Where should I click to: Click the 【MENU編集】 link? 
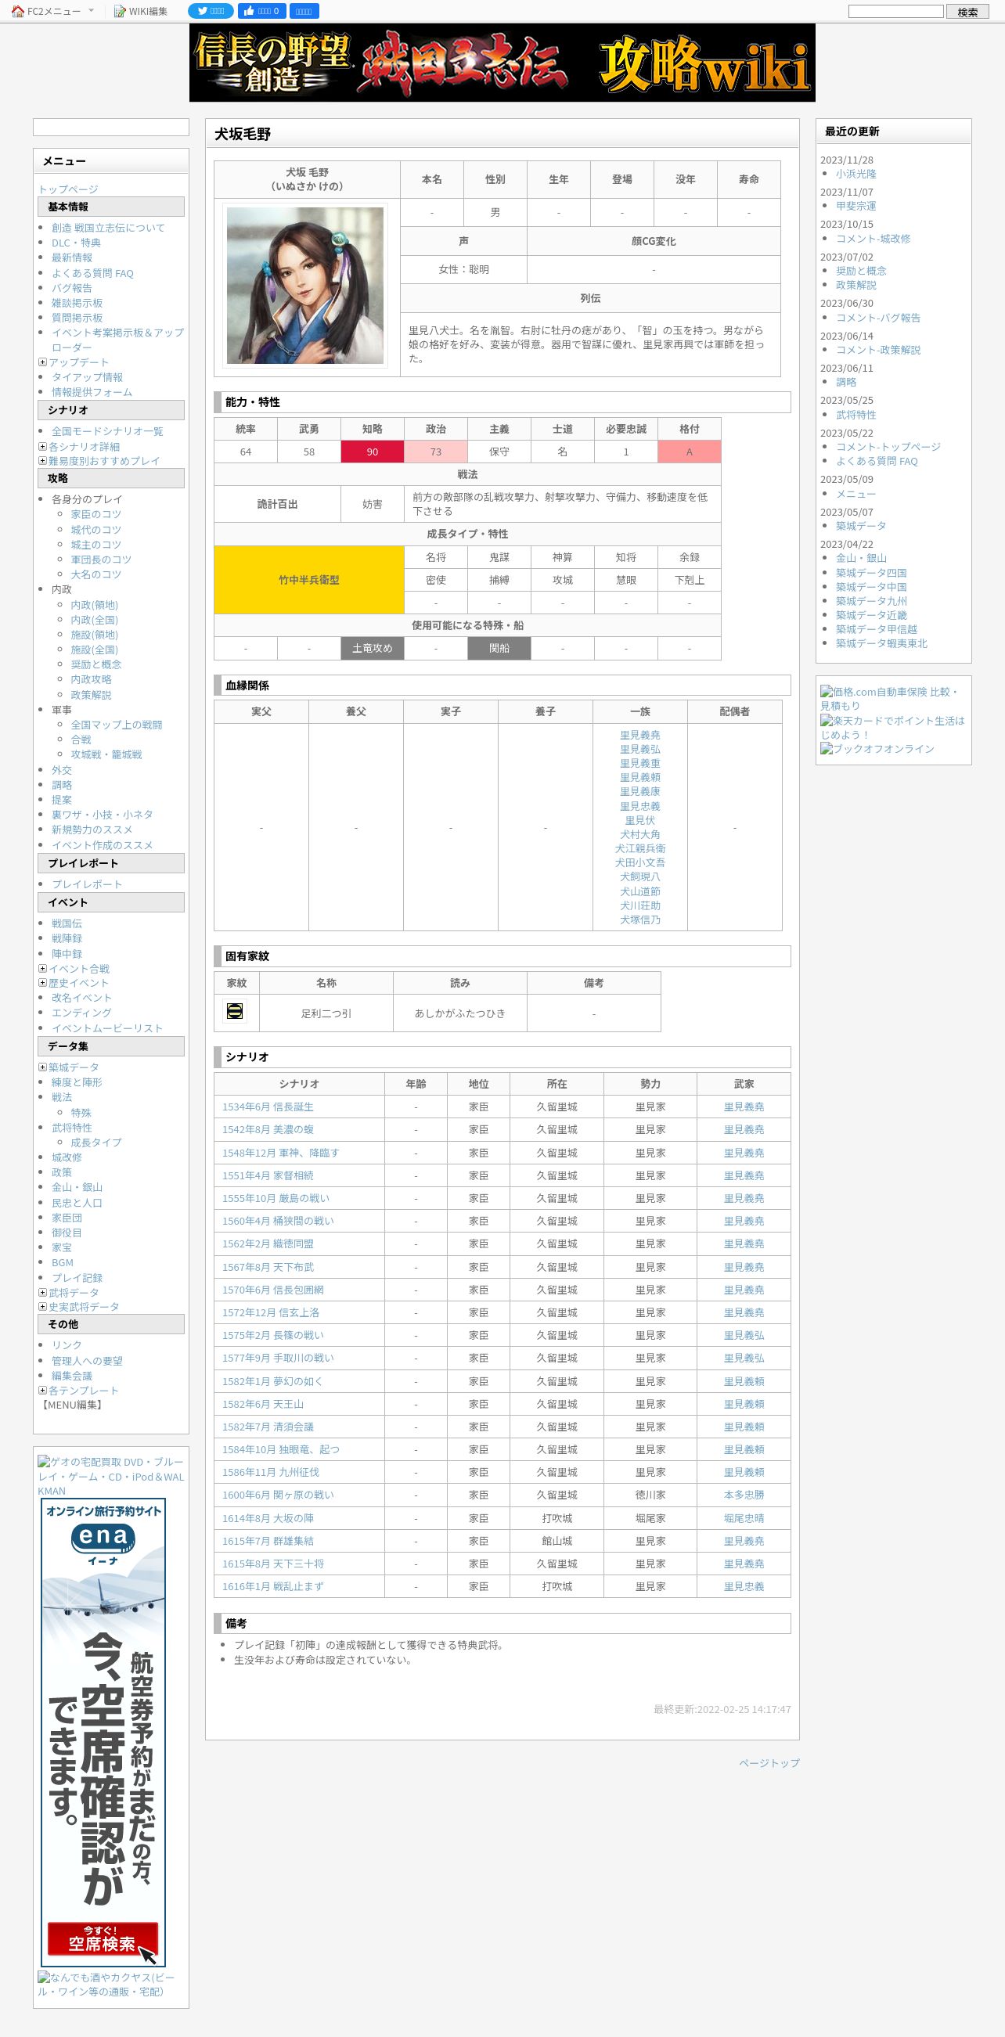click(72, 1405)
